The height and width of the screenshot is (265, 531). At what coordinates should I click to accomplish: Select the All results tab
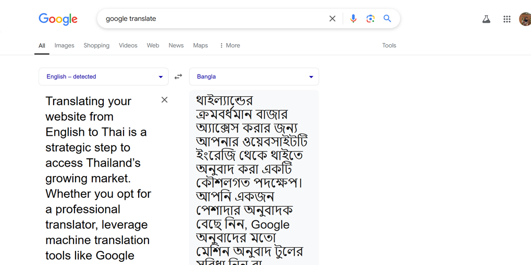pos(42,45)
